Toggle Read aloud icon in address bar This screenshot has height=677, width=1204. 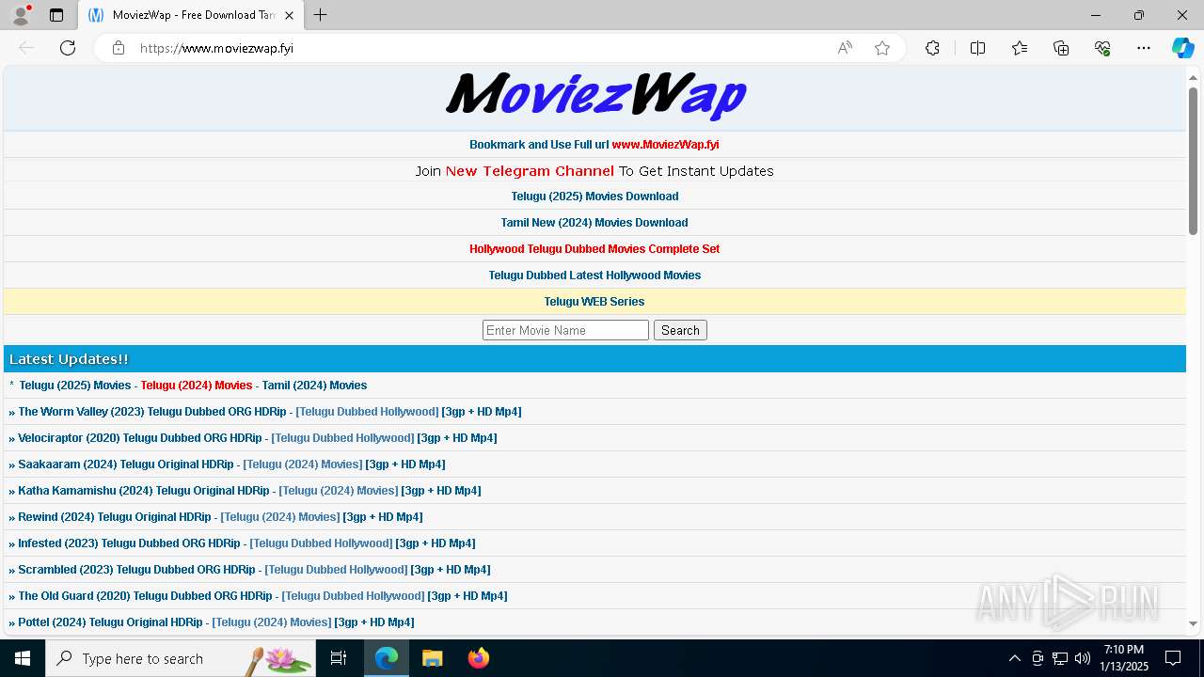(x=845, y=48)
